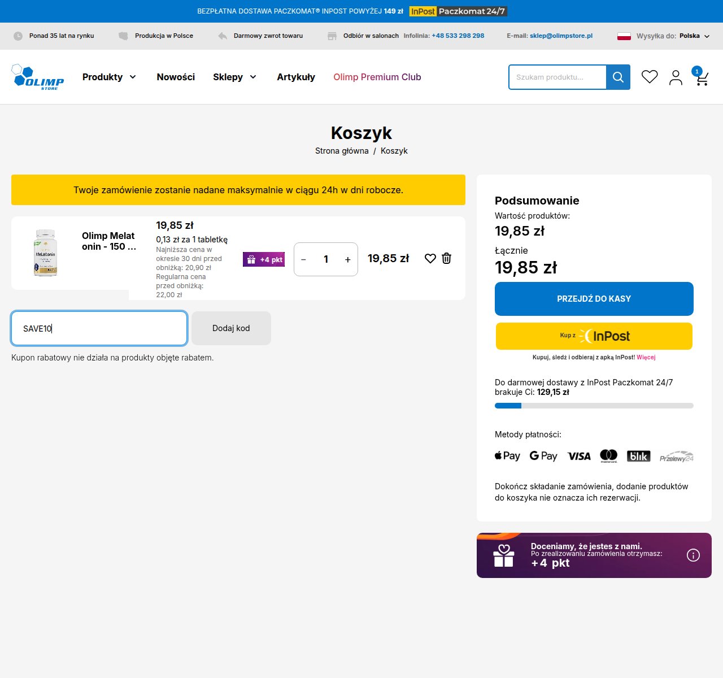This screenshot has width=723, height=678.
Task: Follow the Więcej InPost link
Action: point(646,357)
